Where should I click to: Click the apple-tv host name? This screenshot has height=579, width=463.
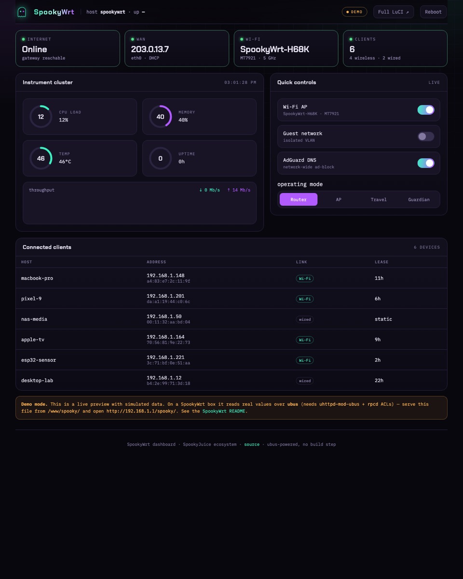(x=33, y=340)
